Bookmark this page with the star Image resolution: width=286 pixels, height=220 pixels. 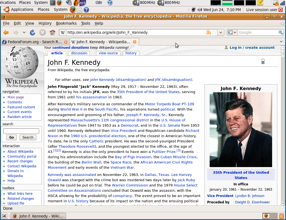[214, 32]
